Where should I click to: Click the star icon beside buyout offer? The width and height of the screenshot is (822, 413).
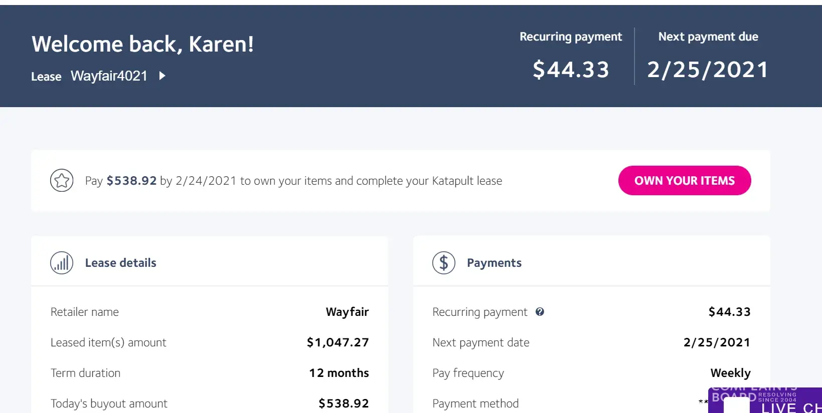pos(62,181)
